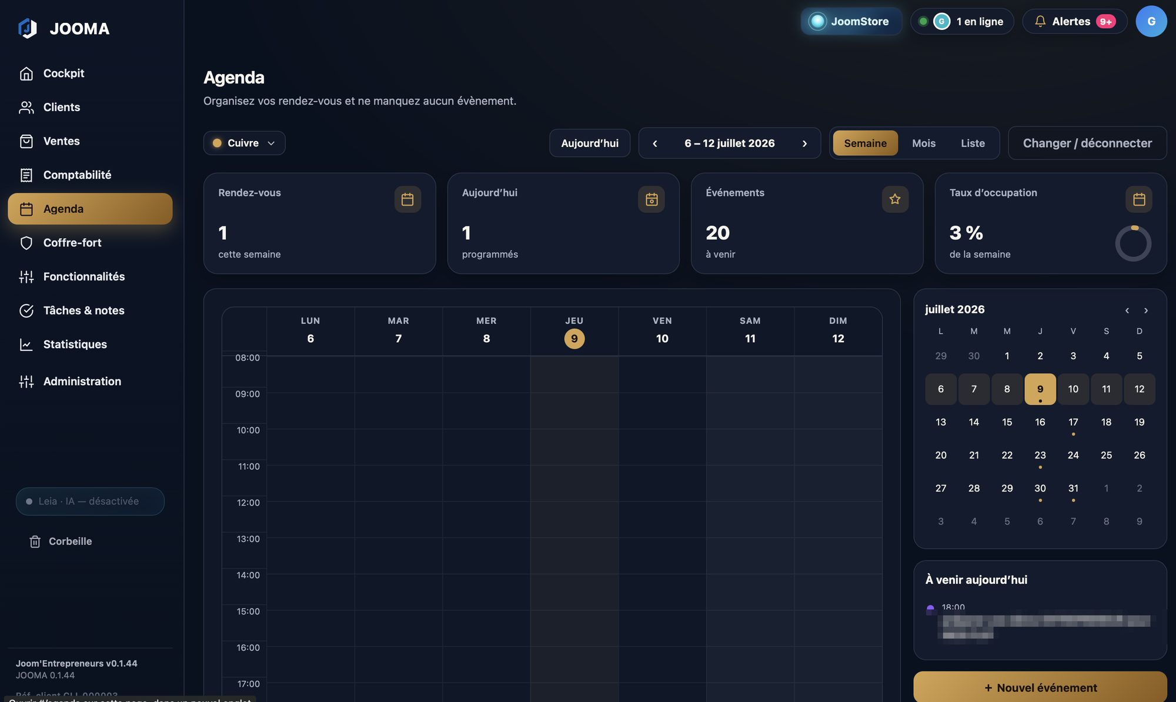Viewport: 1176px width, 702px height.
Task: Open Ventes via the shopping bag icon
Action: coord(26,141)
